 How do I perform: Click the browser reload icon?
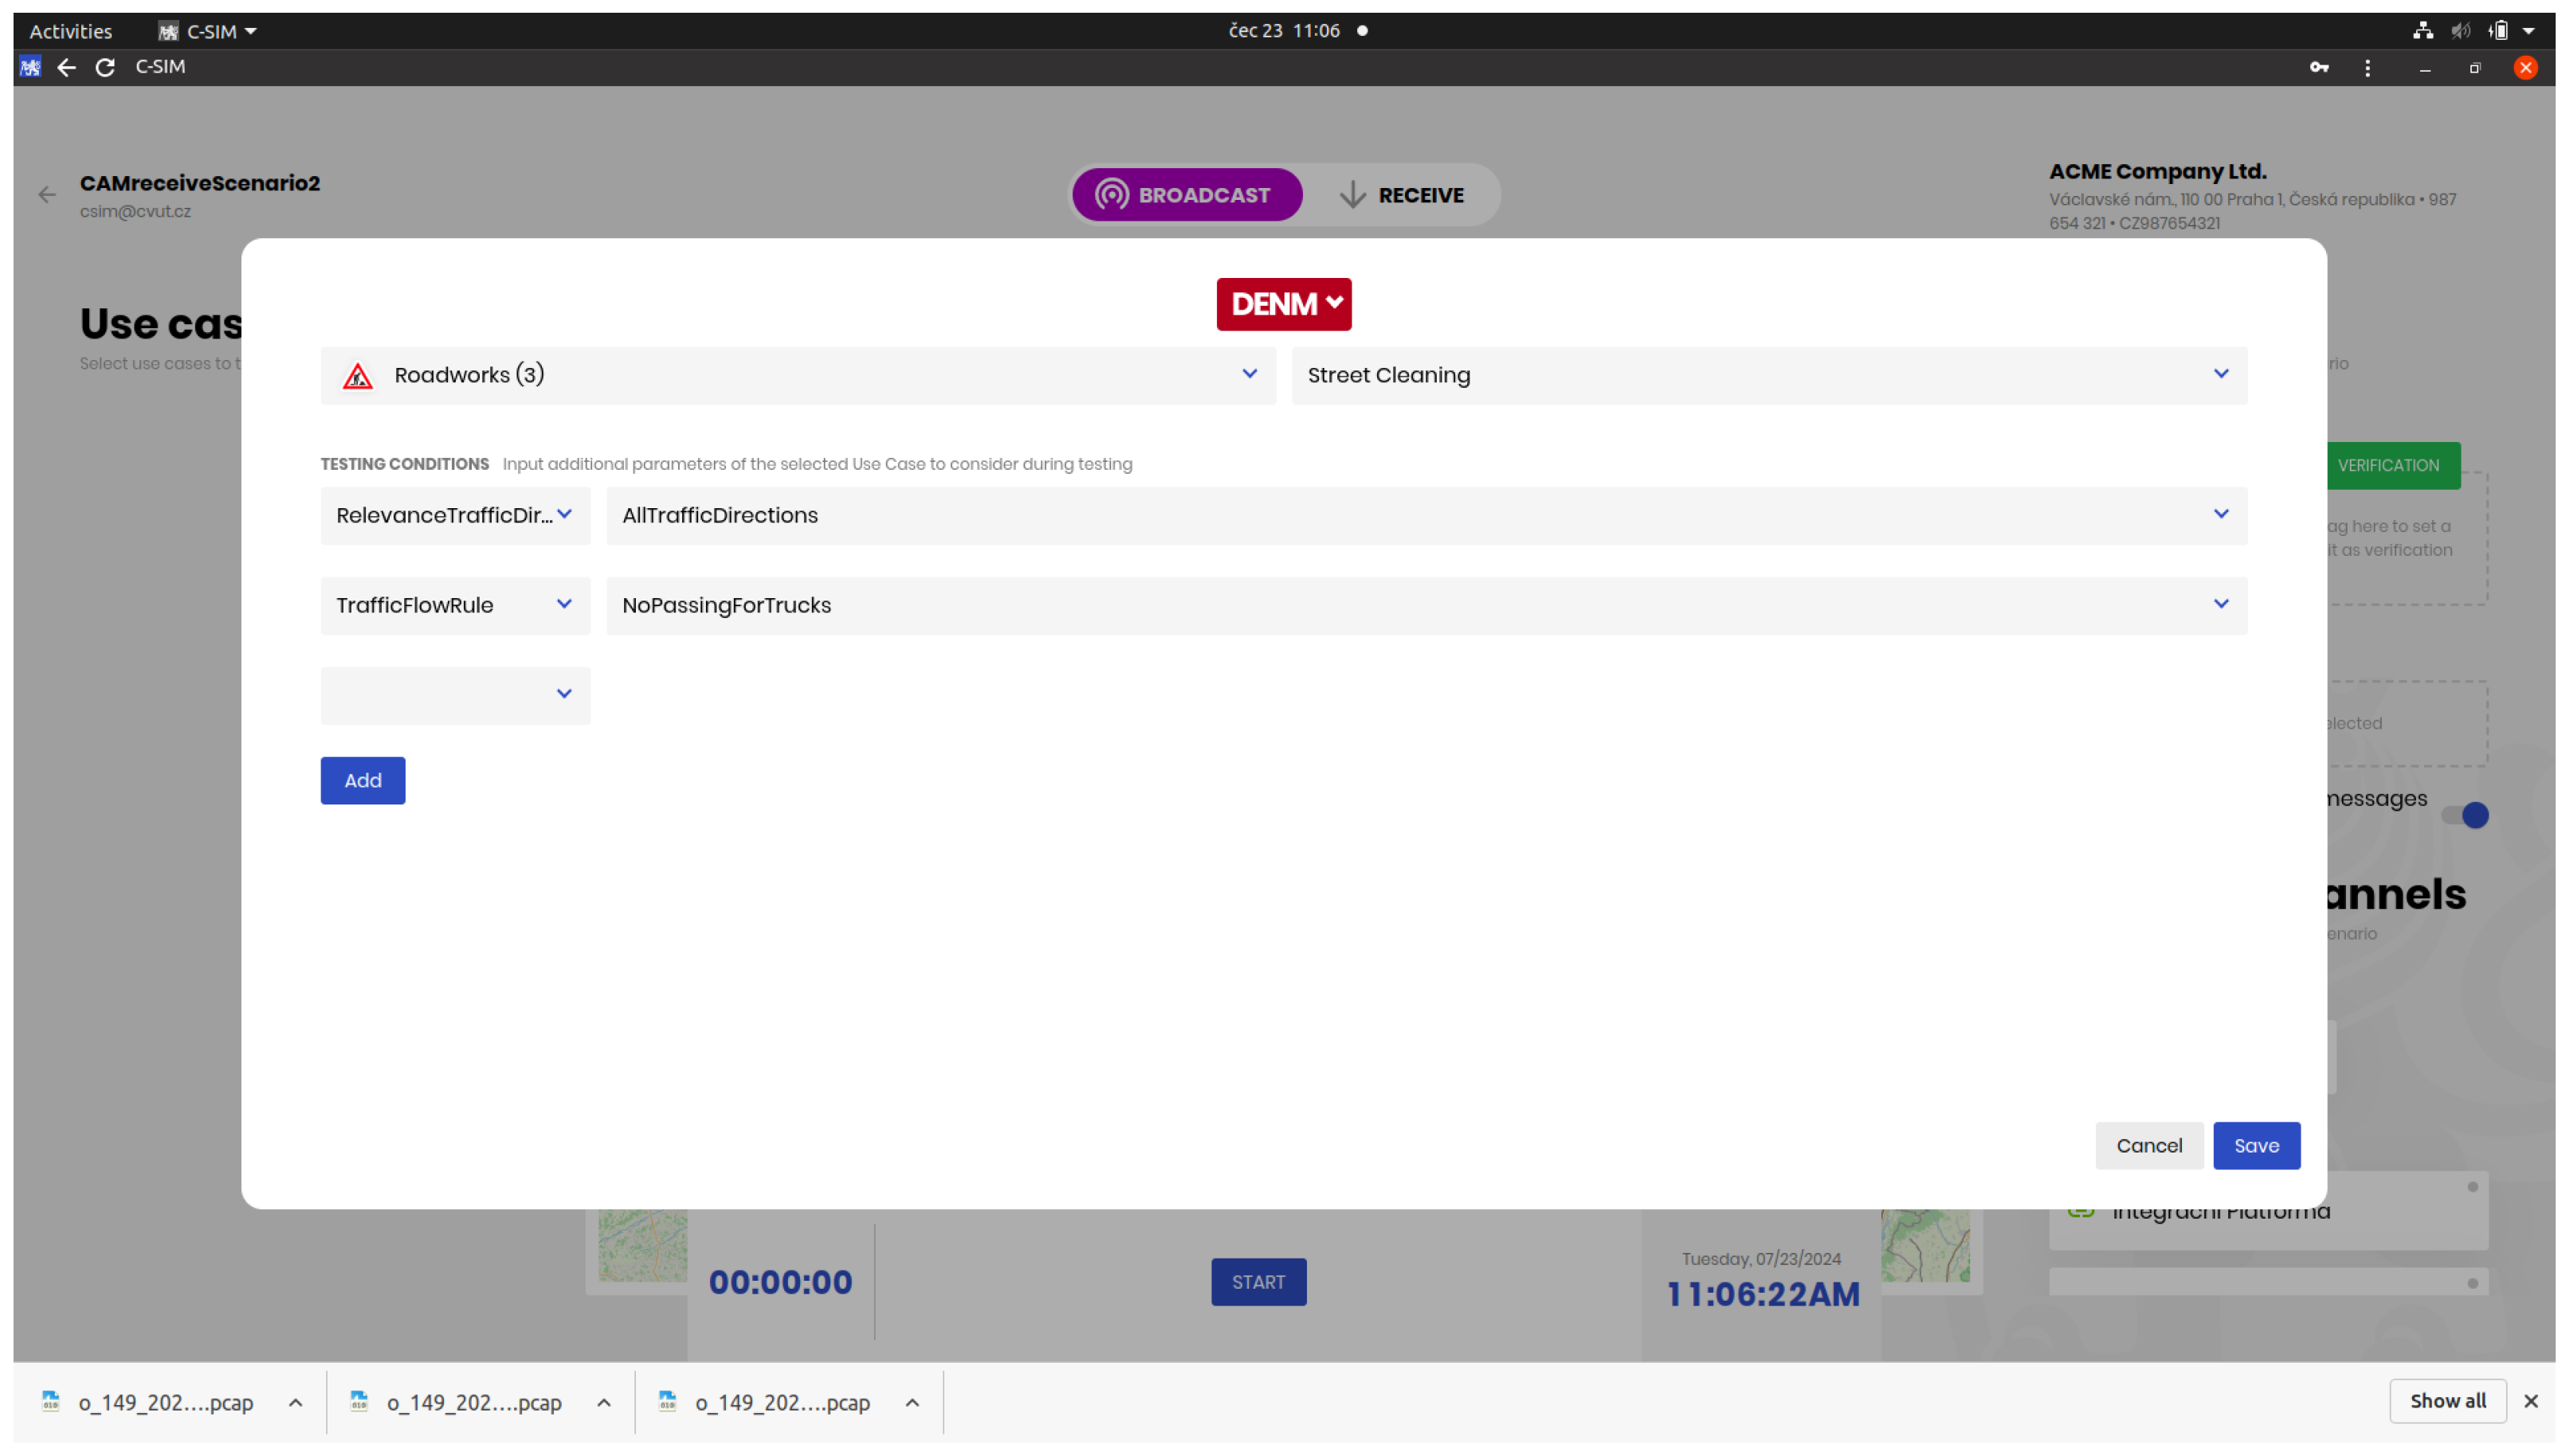(105, 67)
